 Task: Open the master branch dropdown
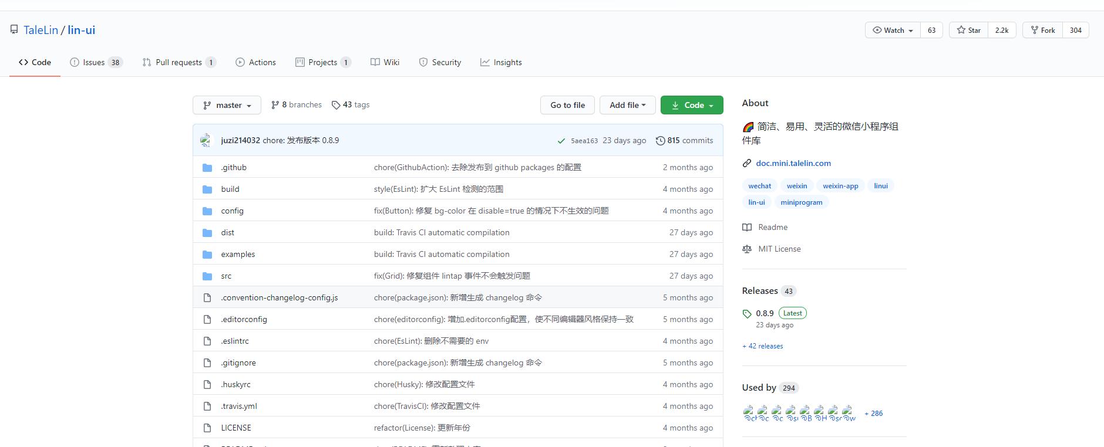pos(227,105)
